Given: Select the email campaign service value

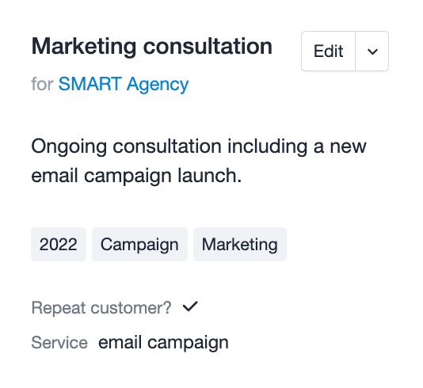Looking at the screenshot, I should [163, 343].
